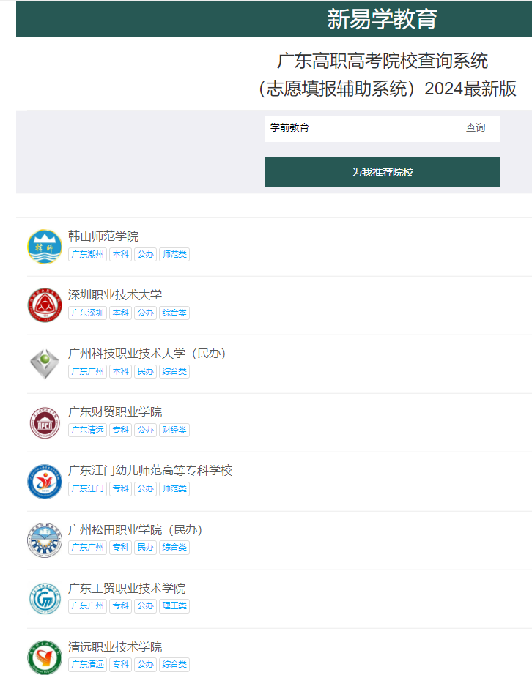532x686 pixels.
Task: Open the 广东财贸职业学院 school name
Action: tap(115, 412)
